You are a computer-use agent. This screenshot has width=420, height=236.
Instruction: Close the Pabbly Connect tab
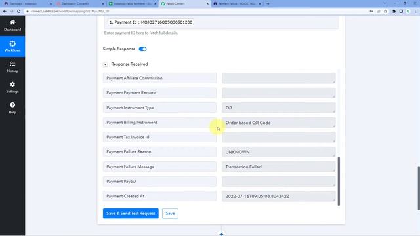pos(207,4)
